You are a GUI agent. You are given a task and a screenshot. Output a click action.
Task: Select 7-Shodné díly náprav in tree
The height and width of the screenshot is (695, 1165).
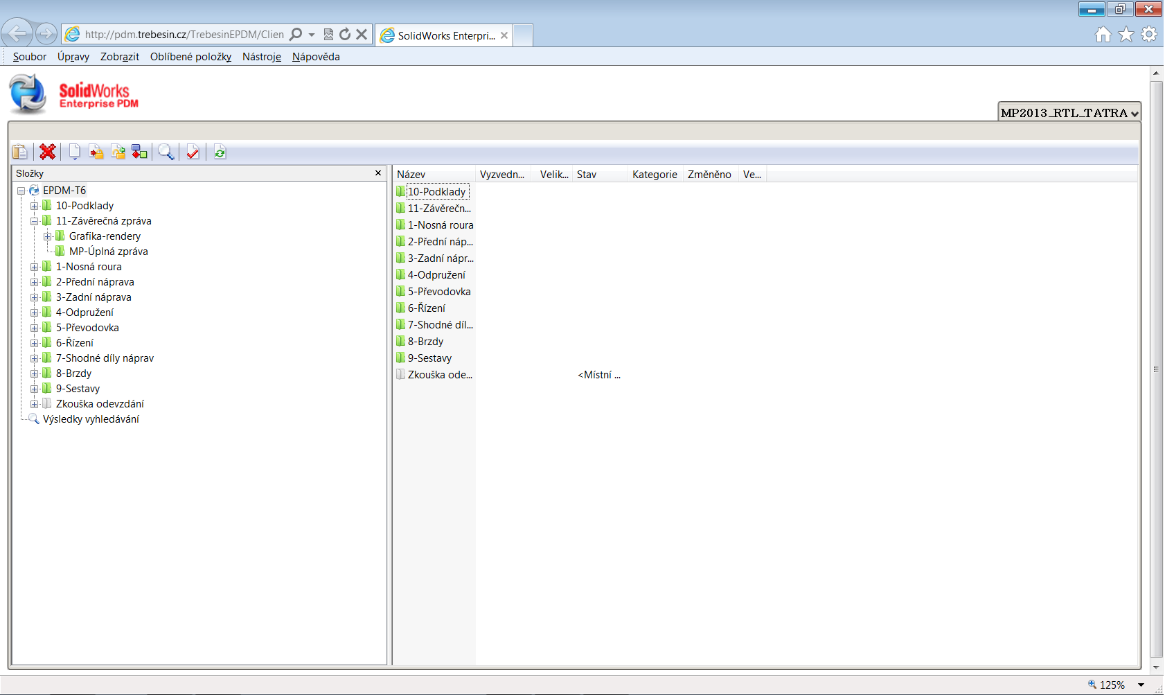click(105, 358)
